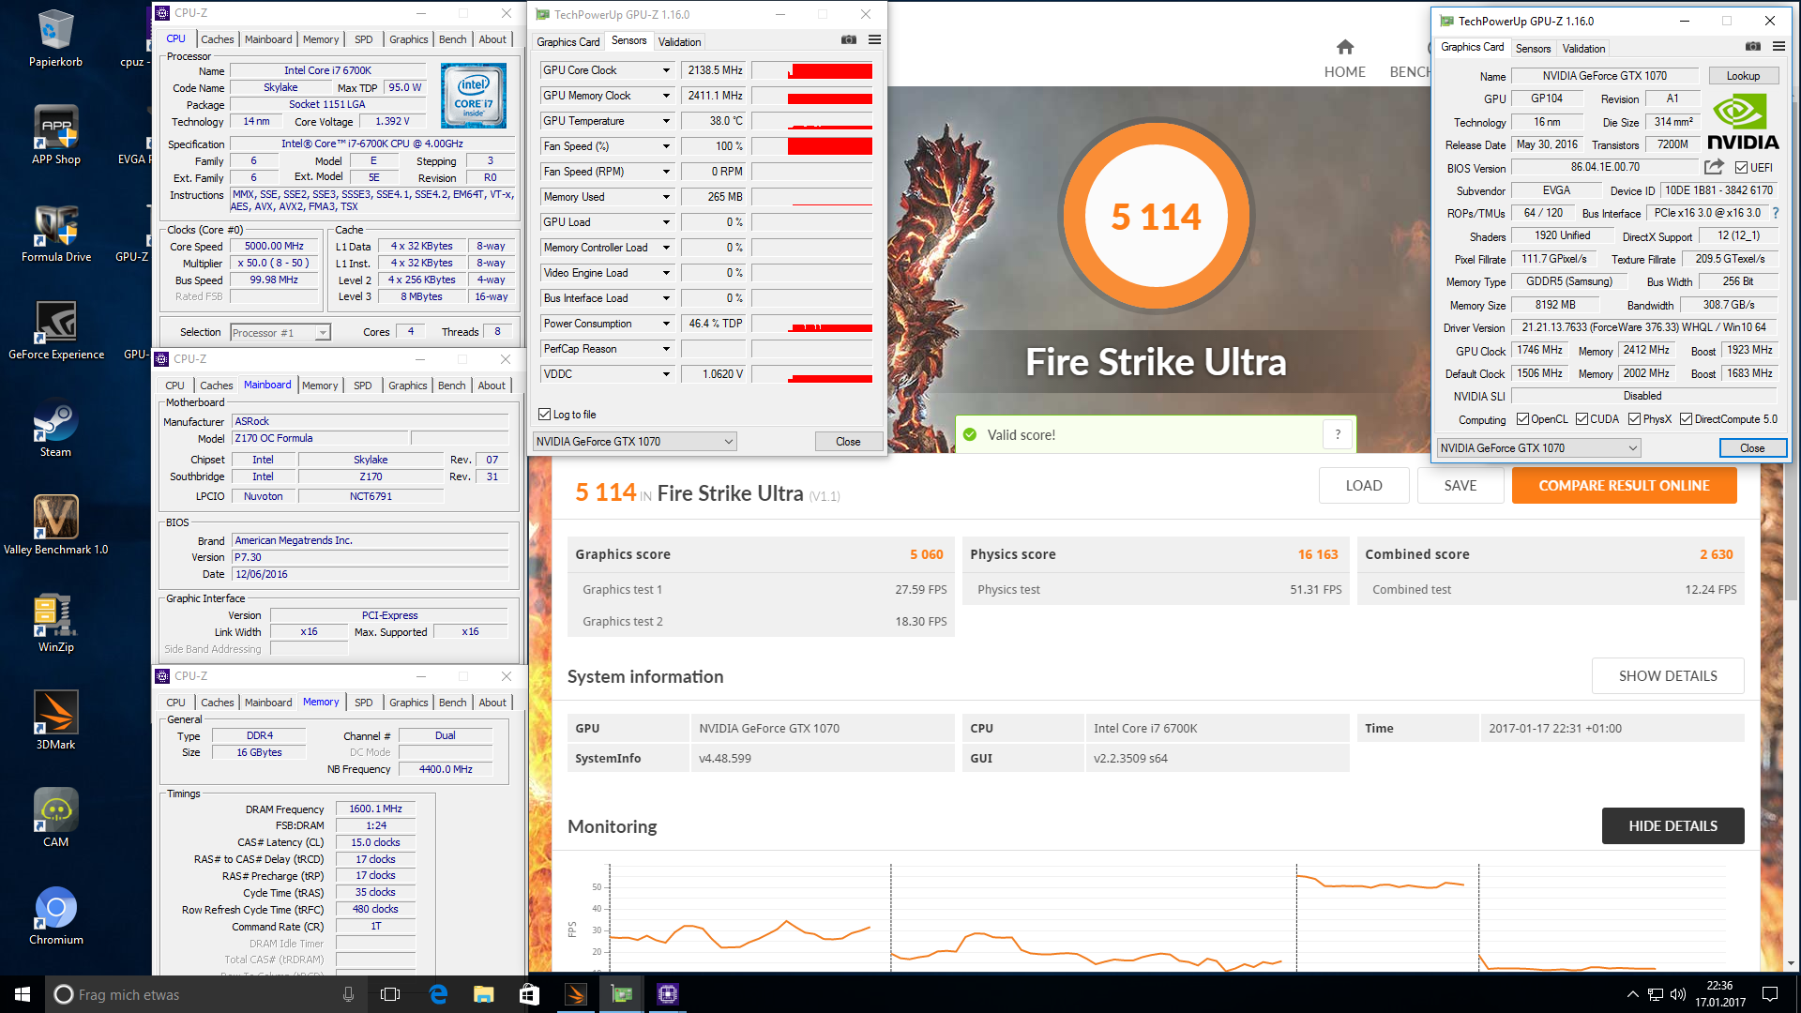Screen dimensions: 1801x1013
Task: Switch to Caches tab in top CPU-Z window
Action: coord(217,39)
